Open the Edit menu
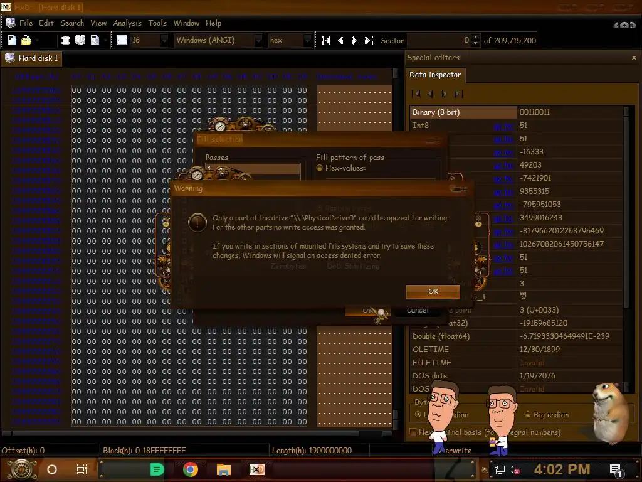The width and height of the screenshot is (642, 482). 46,23
